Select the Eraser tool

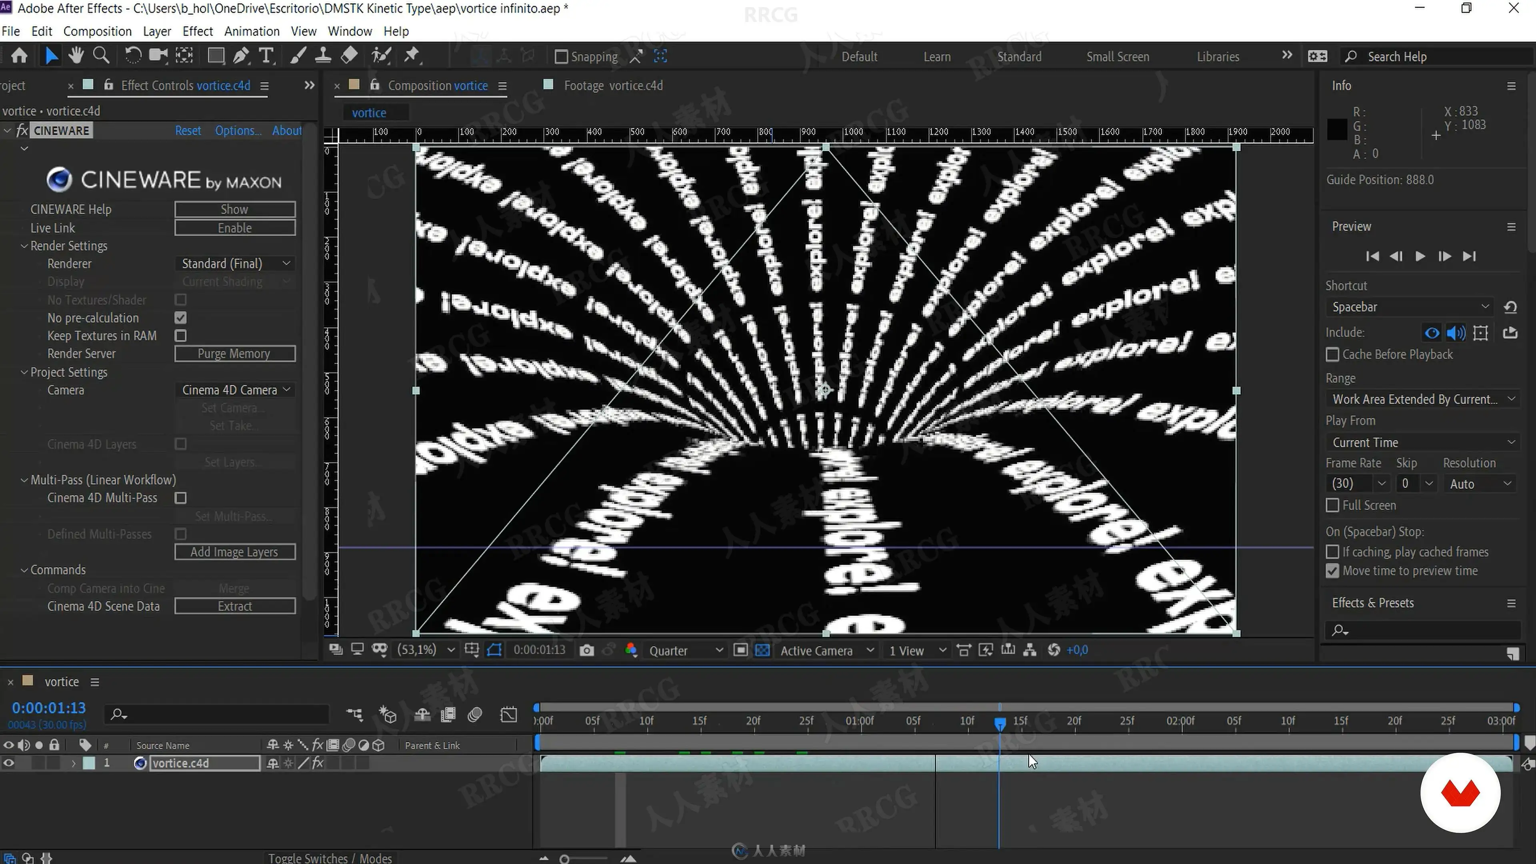[350, 56]
